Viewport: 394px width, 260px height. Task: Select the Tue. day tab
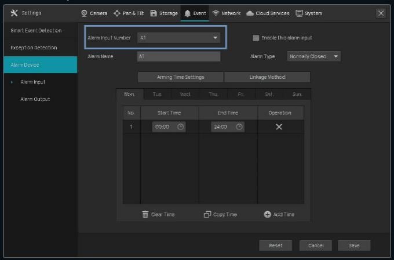pyautogui.click(x=157, y=94)
